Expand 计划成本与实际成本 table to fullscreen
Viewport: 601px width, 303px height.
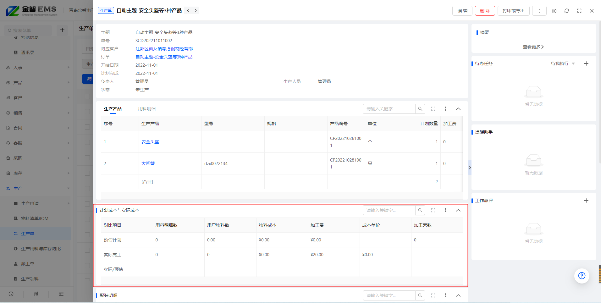(x=433, y=210)
